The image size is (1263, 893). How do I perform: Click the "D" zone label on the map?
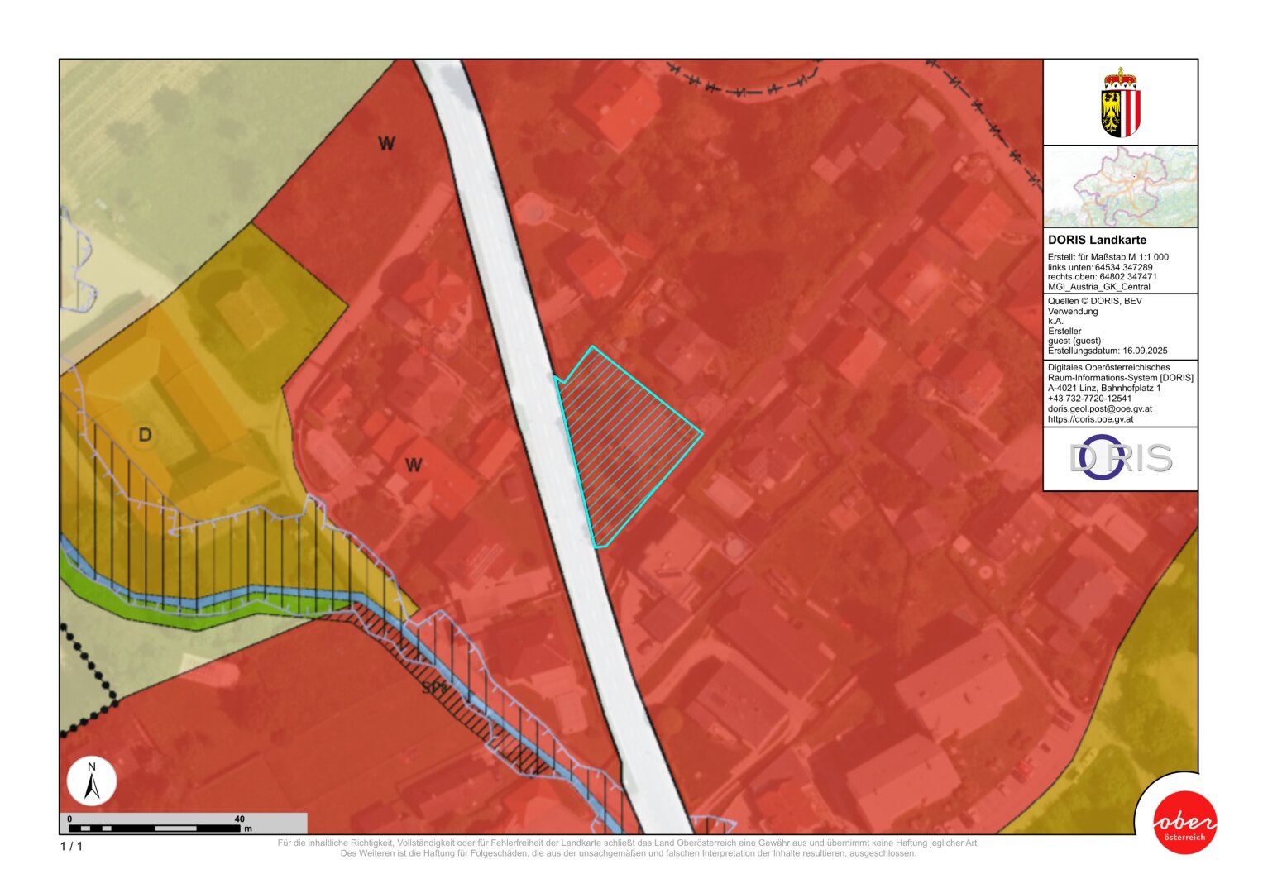pyautogui.click(x=145, y=435)
